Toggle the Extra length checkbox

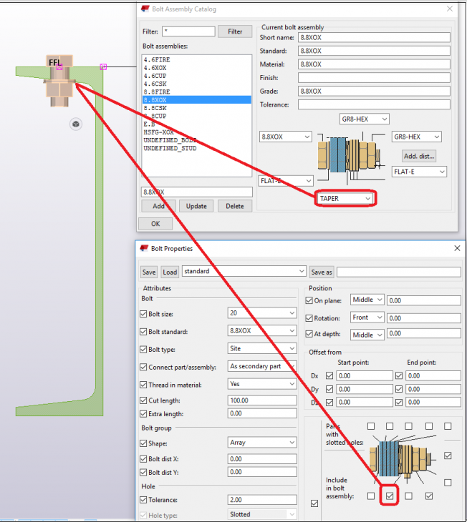point(143,414)
